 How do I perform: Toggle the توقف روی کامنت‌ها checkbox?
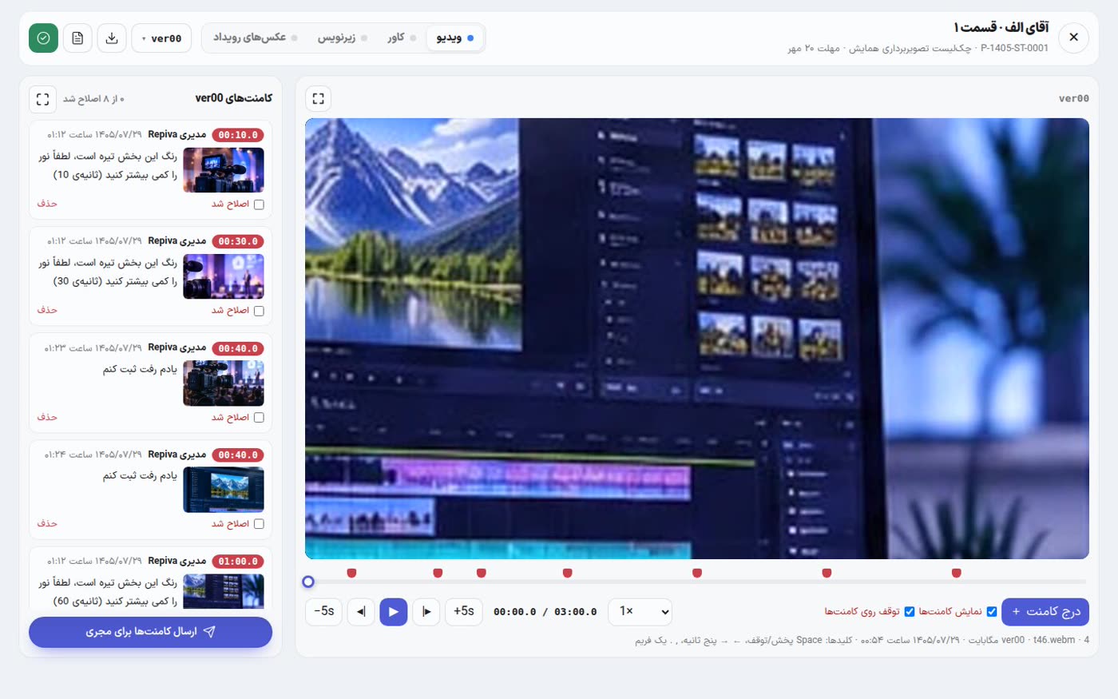(910, 612)
